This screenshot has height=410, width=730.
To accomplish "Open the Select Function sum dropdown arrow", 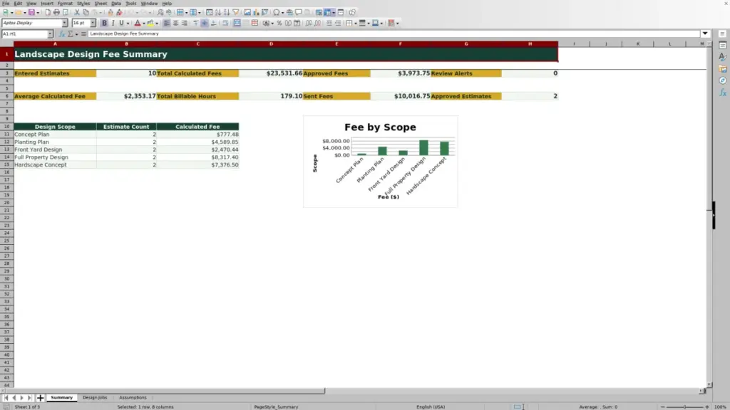I will click(76, 34).
